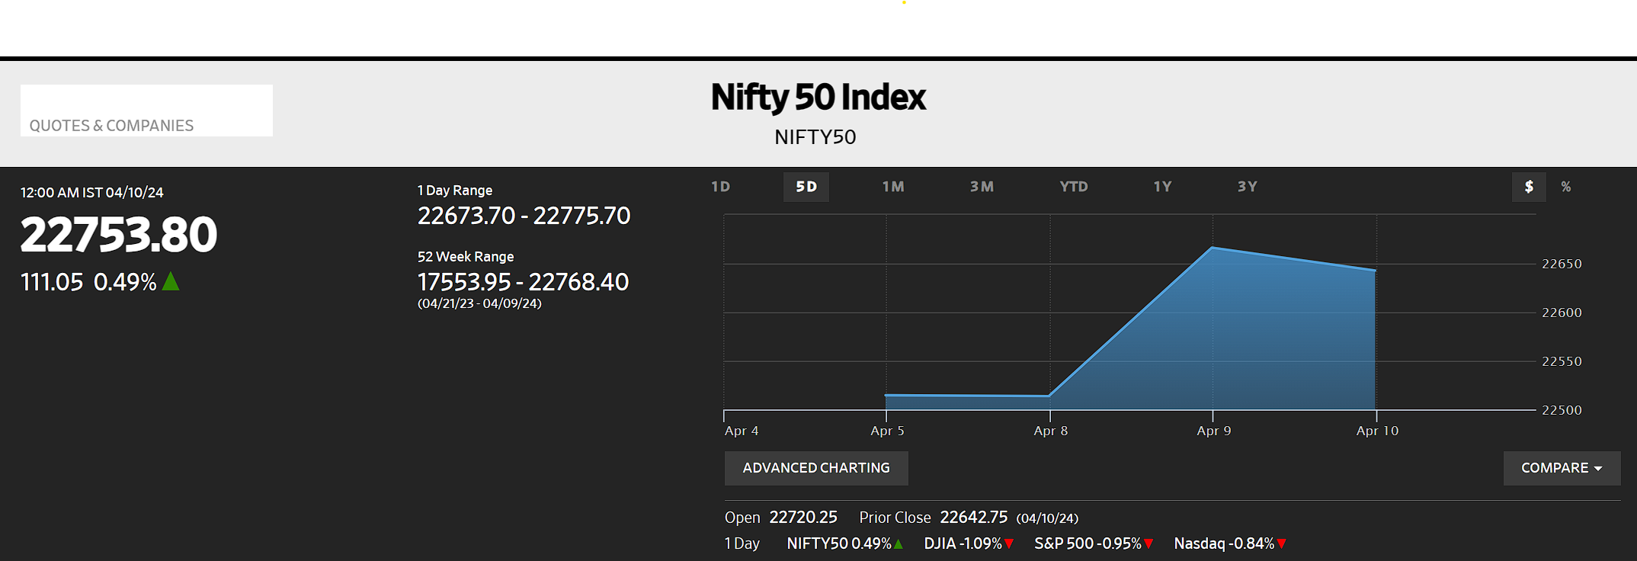Expand compare options via the chevron

pos(1599,467)
